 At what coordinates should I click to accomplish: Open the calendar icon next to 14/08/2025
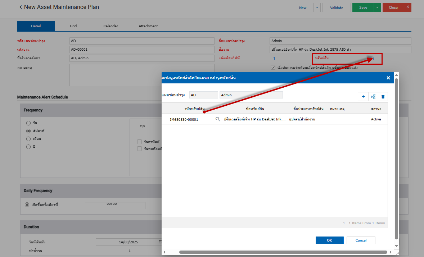pyautogui.click(x=160, y=242)
